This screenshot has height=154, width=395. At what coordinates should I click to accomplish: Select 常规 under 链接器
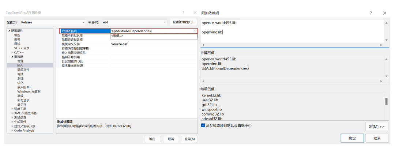[20, 61]
